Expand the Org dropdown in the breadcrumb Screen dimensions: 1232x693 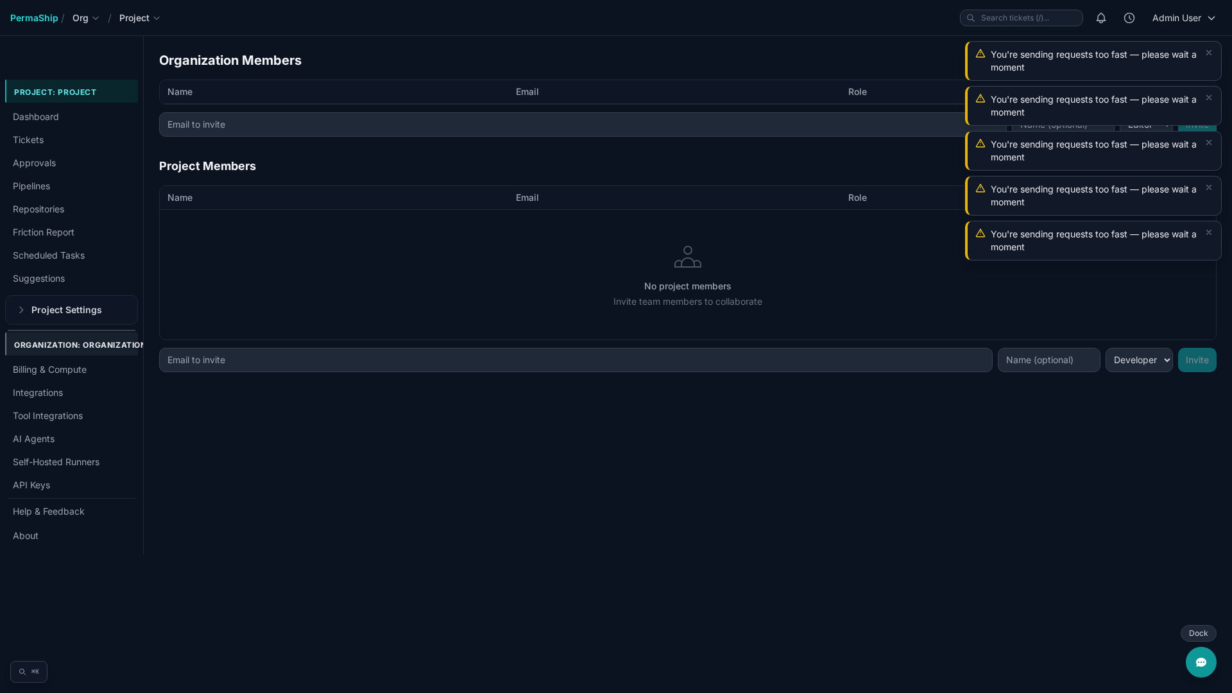[85, 18]
